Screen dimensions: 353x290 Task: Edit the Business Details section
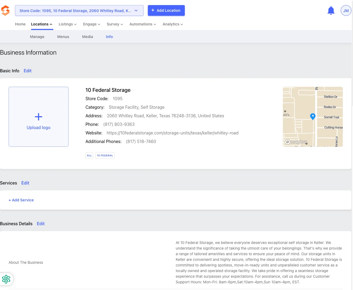coord(41,224)
